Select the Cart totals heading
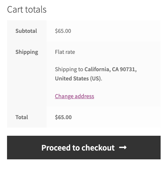 [27, 9]
